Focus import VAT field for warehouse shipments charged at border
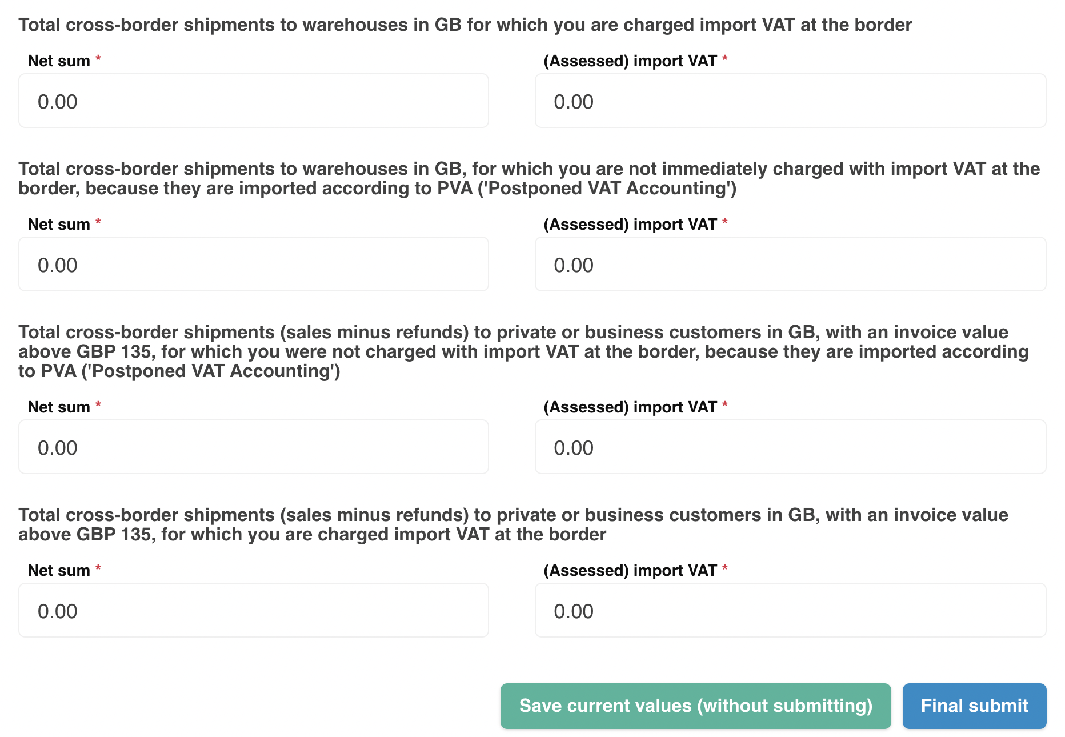The width and height of the screenshot is (1065, 737). (x=790, y=101)
